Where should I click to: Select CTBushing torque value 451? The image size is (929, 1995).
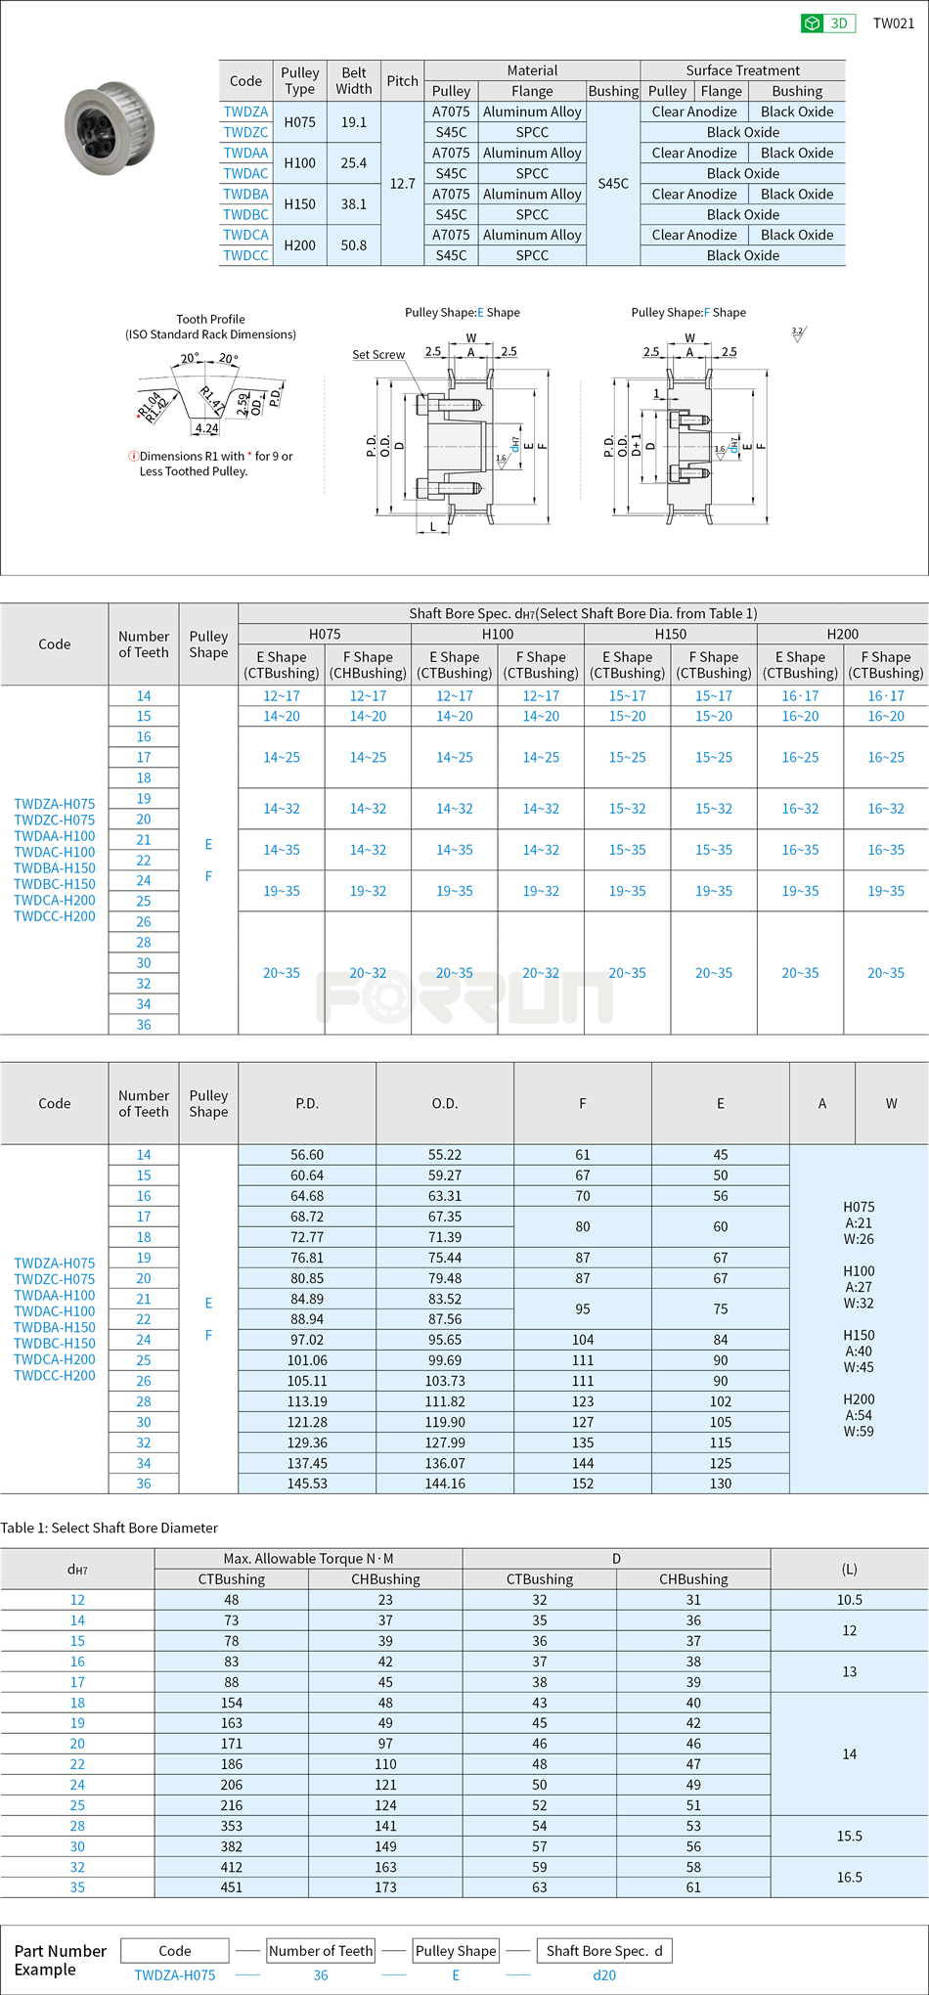232,1887
